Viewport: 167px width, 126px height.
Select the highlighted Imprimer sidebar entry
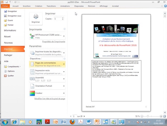click(x=13, y=49)
